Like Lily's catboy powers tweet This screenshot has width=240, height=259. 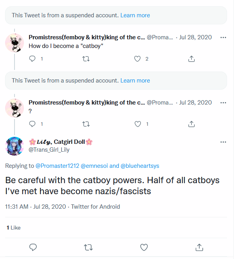(144, 247)
